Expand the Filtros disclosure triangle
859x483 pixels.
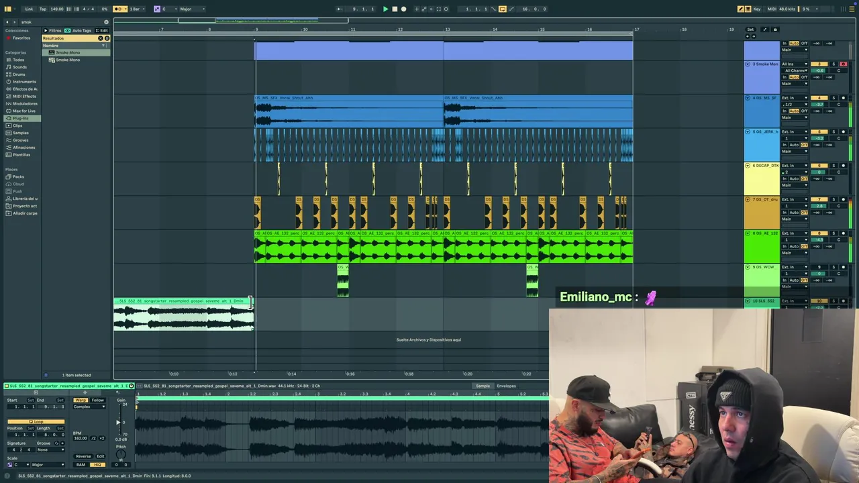point(46,30)
